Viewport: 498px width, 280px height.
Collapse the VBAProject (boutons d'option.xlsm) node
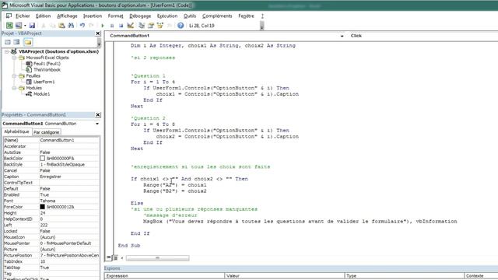click(6, 51)
